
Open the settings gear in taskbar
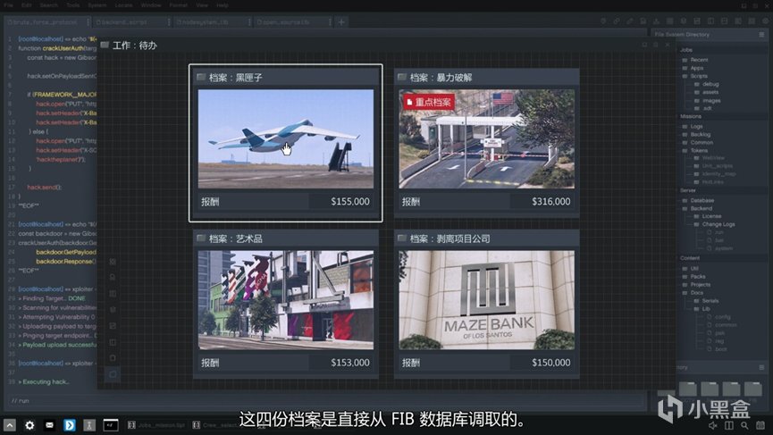[29, 424]
